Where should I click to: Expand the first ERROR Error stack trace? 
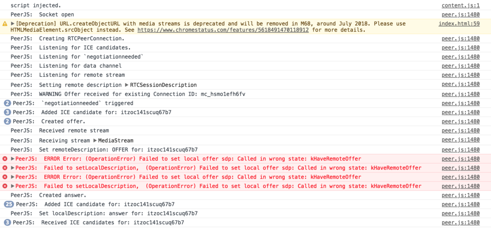(13, 159)
